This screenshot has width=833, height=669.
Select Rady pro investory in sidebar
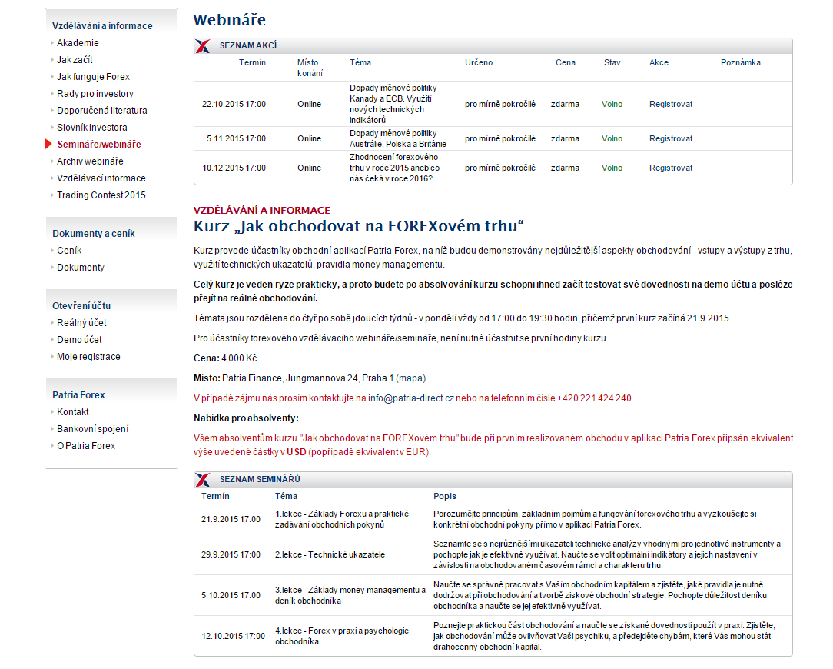click(x=95, y=94)
